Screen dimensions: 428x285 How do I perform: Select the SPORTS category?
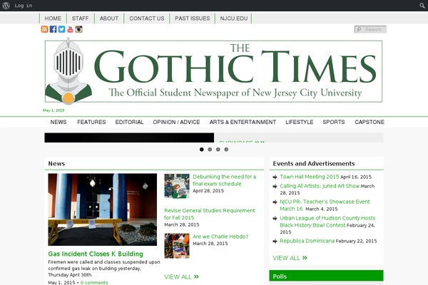pos(334,122)
